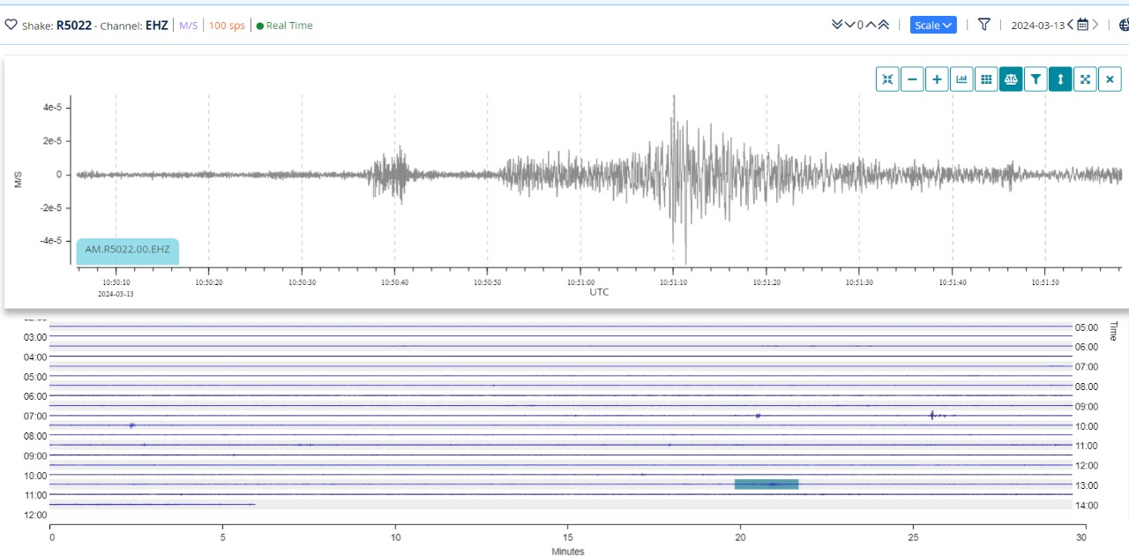This screenshot has width=1129, height=556.
Task: Open the calendar date picker
Action: (x=1082, y=25)
